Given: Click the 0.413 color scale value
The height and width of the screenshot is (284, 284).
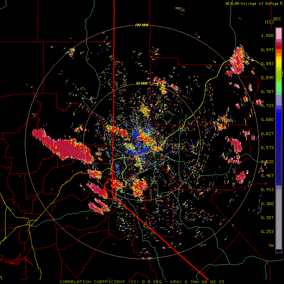Looking at the screenshot, I should click(267, 190).
